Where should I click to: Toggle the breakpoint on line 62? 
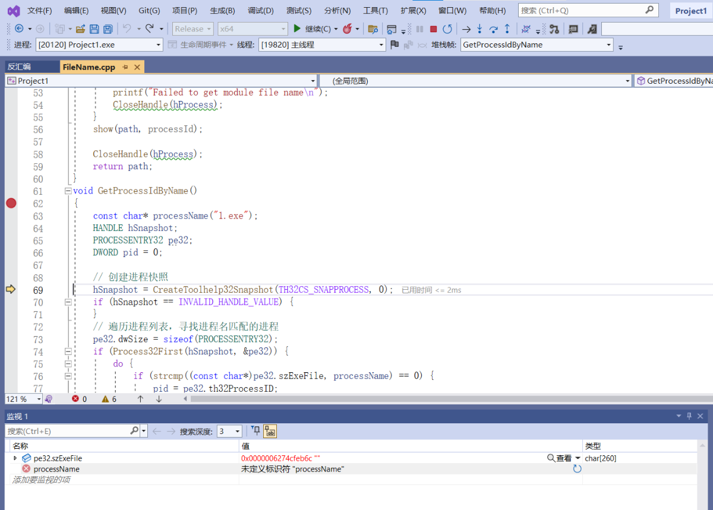pyautogui.click(x=11, y=203)
